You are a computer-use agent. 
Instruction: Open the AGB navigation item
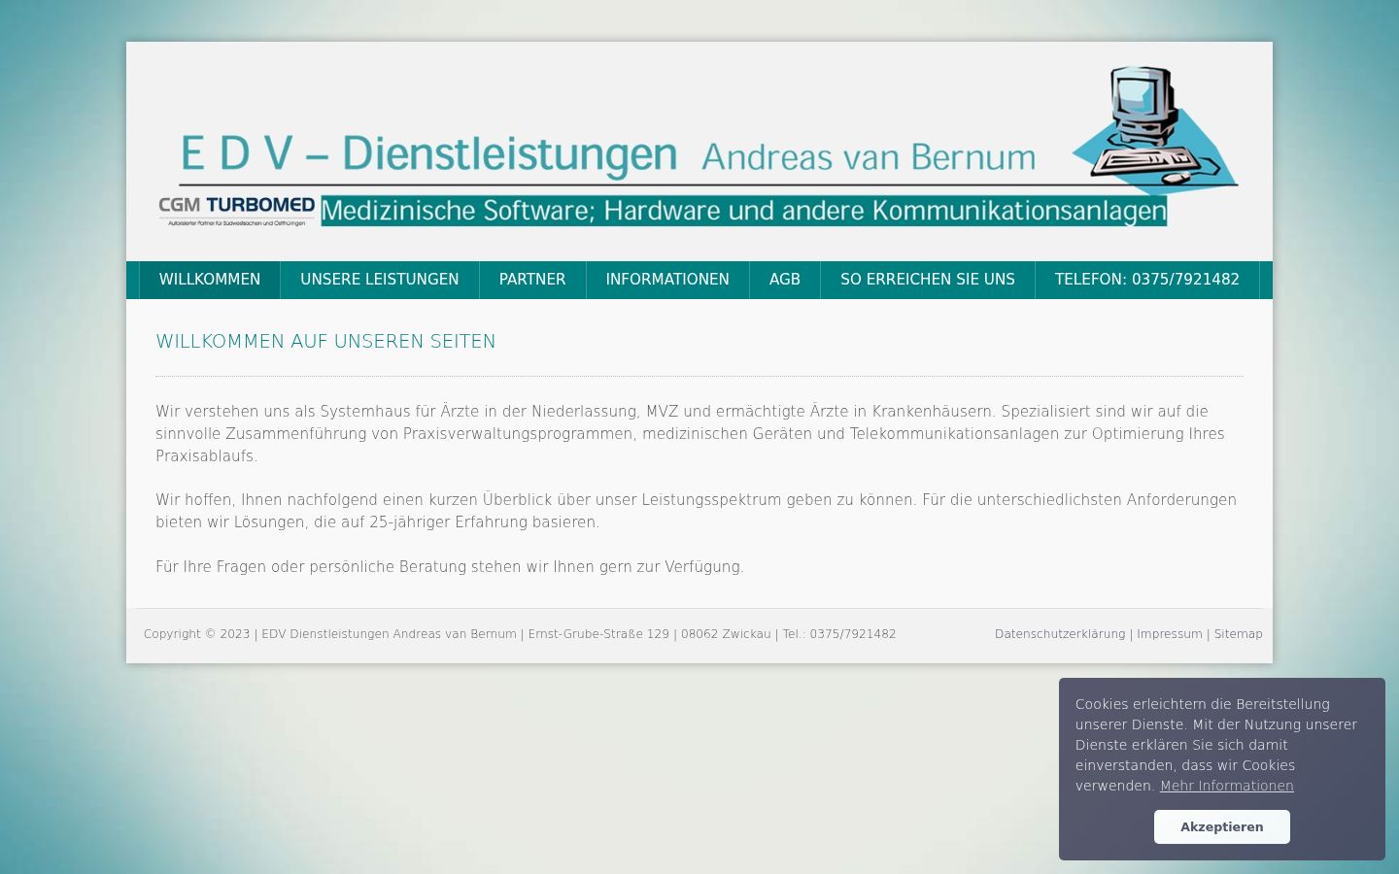pos(785,280)
